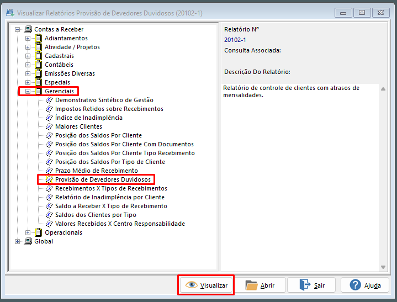Viewport: 397px width, 302px height.
Task: Click the Atividade / Projetos clipboard icon
Action: tap(39, 47)
